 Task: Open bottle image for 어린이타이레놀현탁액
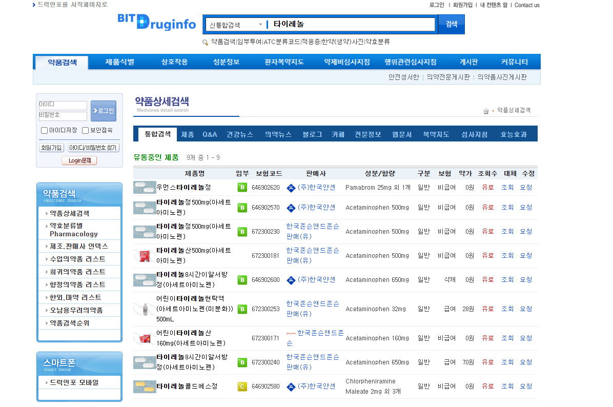coord(145,309)
